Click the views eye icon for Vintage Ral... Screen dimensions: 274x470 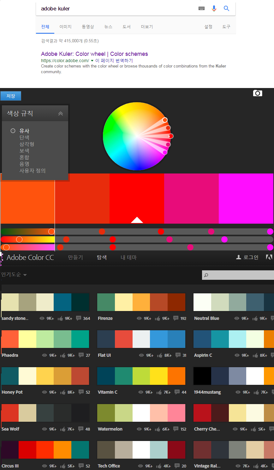pos(238,466)
